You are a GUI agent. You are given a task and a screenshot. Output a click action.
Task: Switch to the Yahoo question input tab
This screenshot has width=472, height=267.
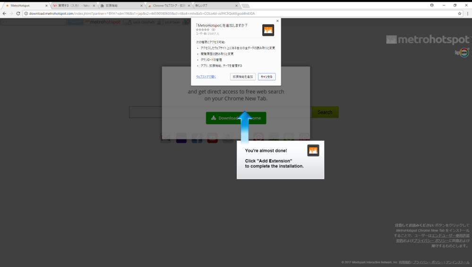(x=73, y=6)
